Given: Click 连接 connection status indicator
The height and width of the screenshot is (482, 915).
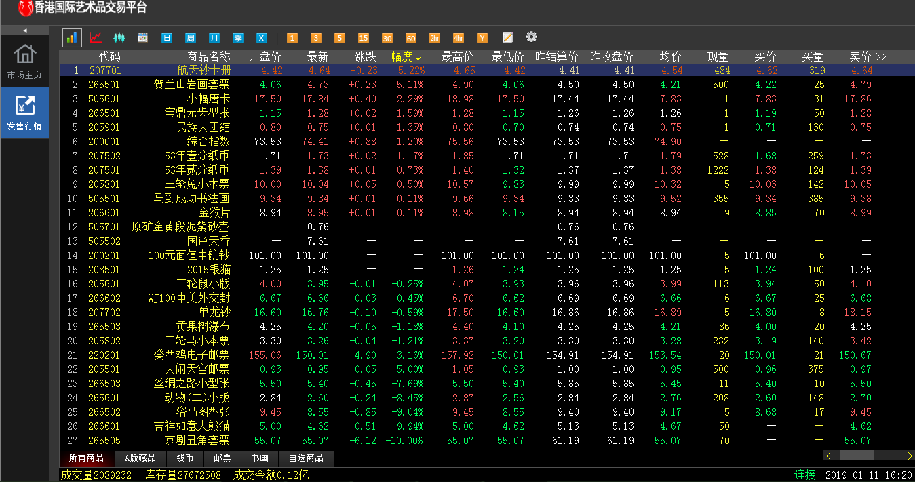Looking at the screenshot, I should point(805,475).
